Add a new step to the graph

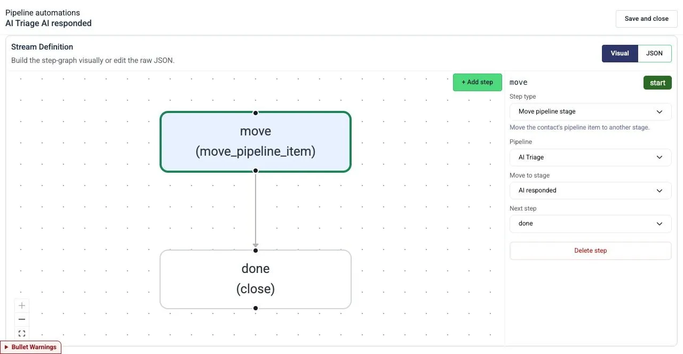(478, 82)
